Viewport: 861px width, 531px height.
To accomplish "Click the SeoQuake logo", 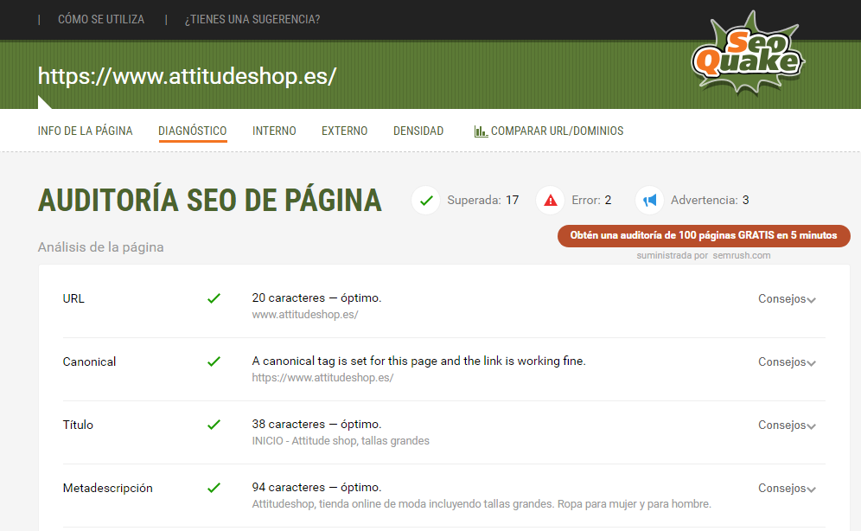I will click(748, 54).
